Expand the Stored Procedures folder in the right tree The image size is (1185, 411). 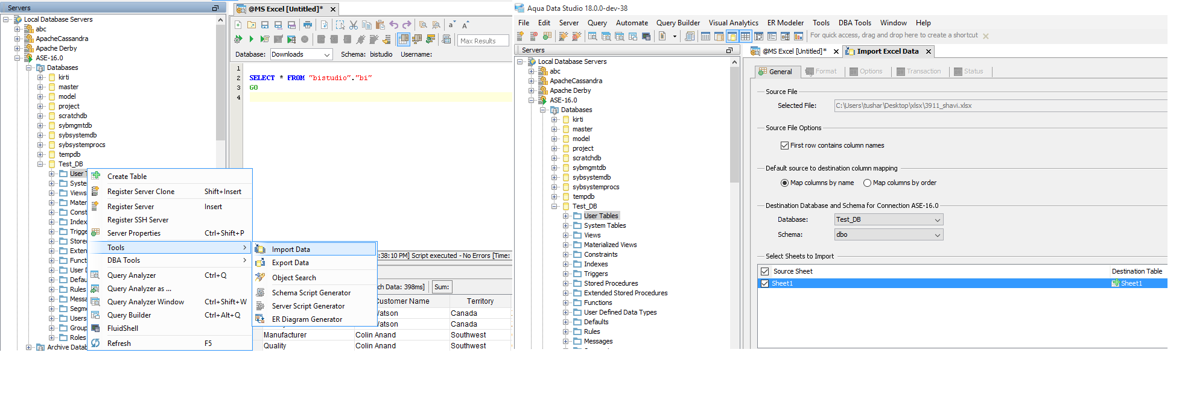coord(566,283)
